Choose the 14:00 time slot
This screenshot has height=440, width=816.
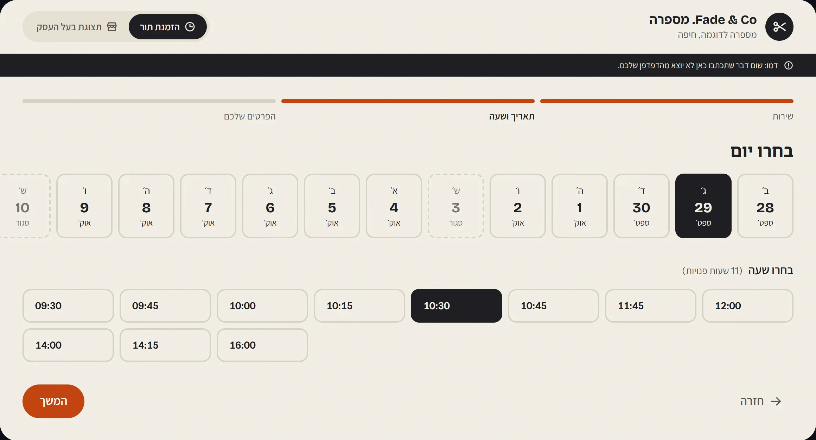[x=68, y=345]
